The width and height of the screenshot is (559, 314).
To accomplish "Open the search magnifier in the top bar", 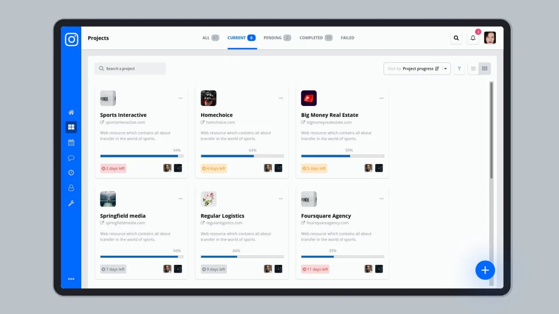I will click(456, 38).
